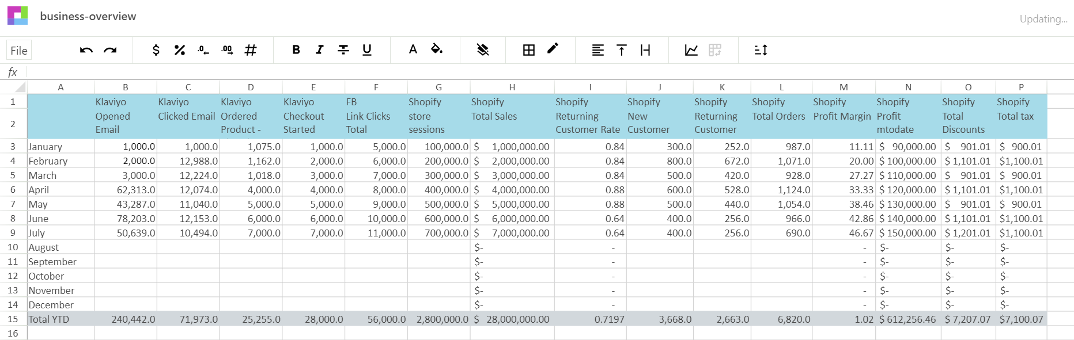Open number format hash icon
Viewport: 1074px width, 340px height.
251,50
